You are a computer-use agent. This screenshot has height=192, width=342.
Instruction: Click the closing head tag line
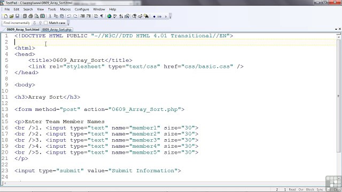pyautogui.click(x=26, y=73)
